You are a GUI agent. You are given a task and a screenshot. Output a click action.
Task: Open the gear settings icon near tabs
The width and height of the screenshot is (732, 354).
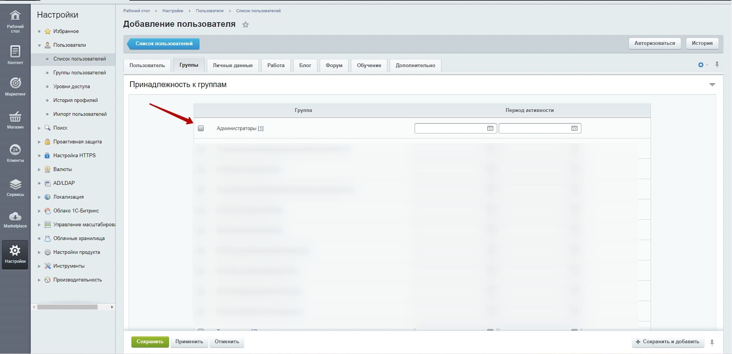pyautogui.click(x=701, y=65)
